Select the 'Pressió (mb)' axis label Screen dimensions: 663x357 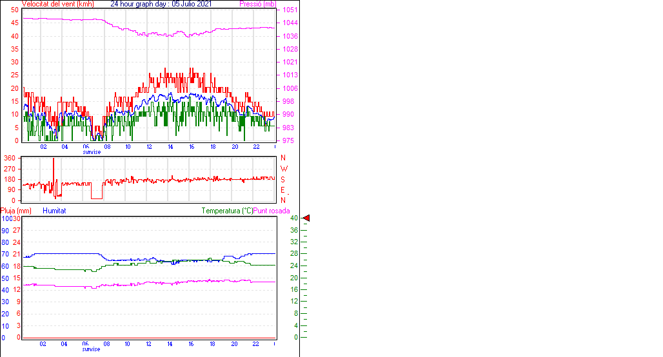pos(257,4)
